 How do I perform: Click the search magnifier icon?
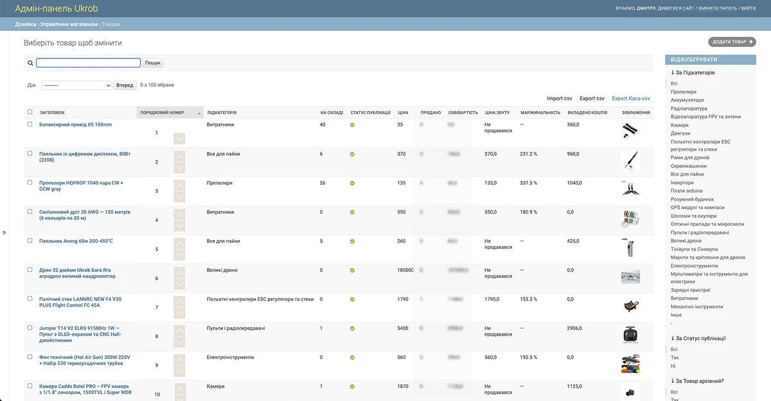30,63
